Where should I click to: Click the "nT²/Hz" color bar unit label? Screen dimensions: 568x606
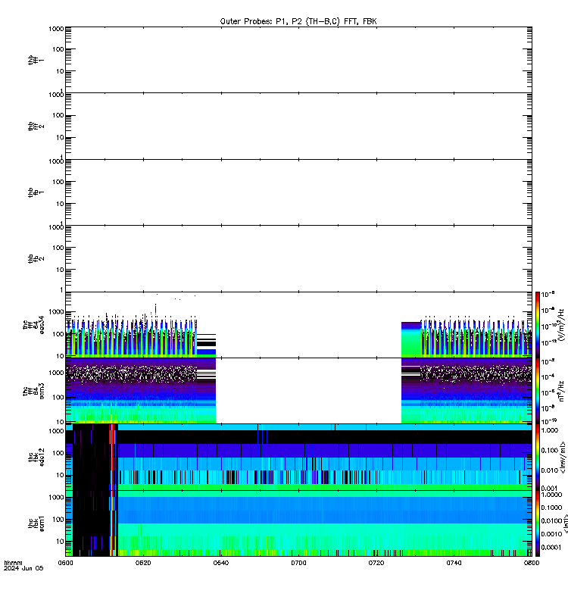click(x=562, y=391)
